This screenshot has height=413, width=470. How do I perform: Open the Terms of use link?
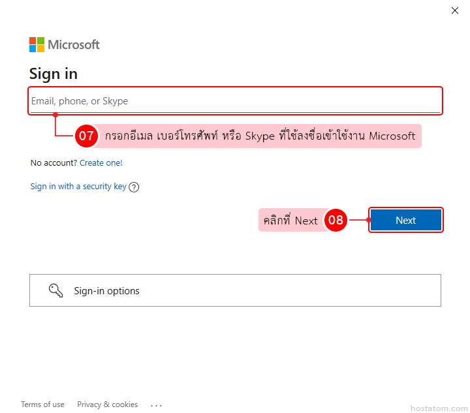tap(42, 405)
